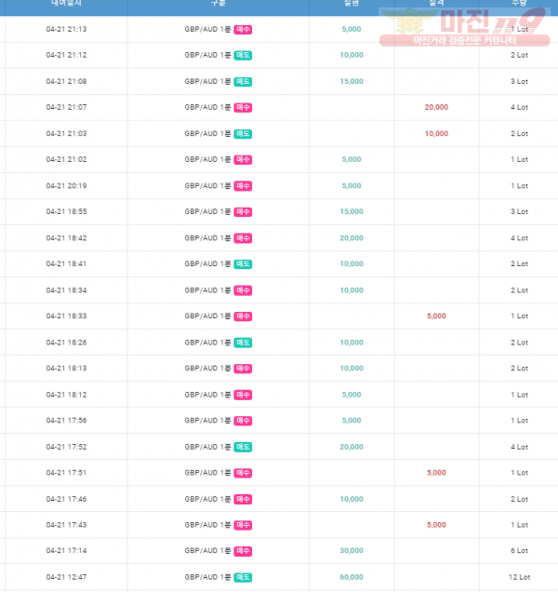Select the 6 Lot quantity cell
Screen dimensions: 558x592
click(519, 550)
